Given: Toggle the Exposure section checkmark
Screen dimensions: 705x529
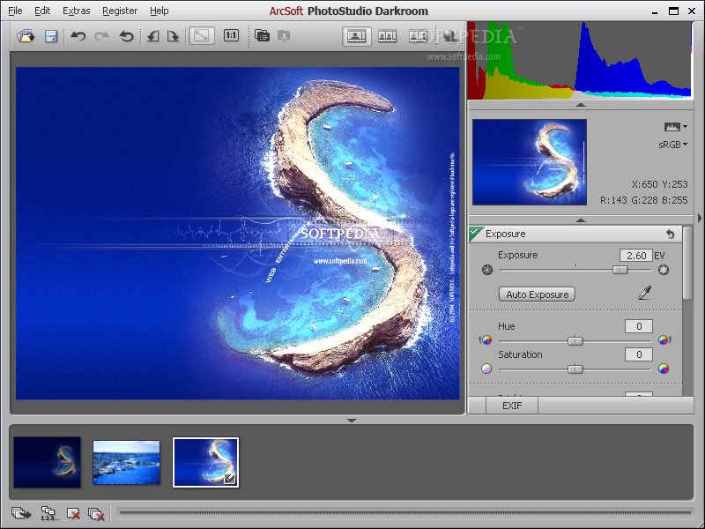Looking at the screenshot, I should click(x=476, y=234).
